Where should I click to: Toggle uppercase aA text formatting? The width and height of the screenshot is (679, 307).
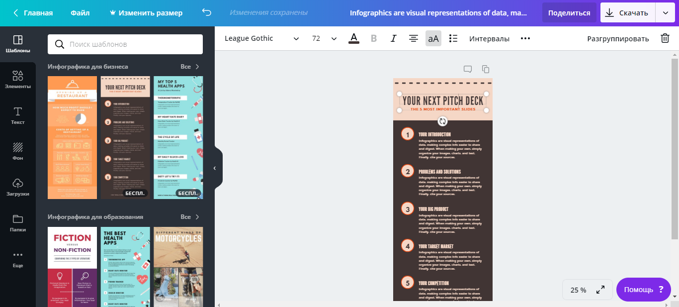[x=433, y=38]
